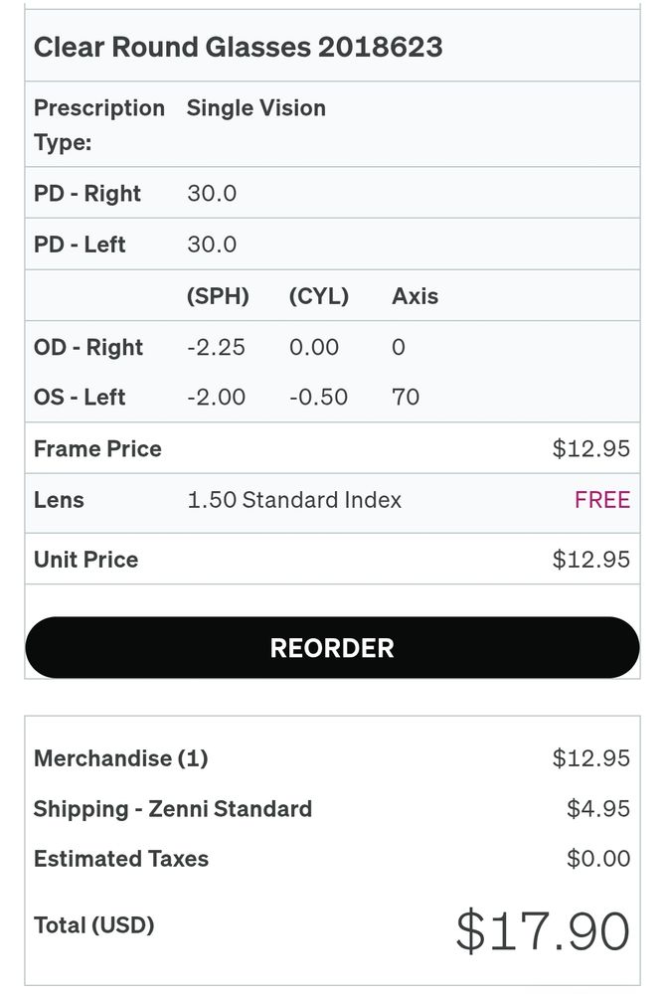Click the Shipping - Zenni Standard label
Image resolution: width=665 pixels, height=994 pixels.
[173, 809]
